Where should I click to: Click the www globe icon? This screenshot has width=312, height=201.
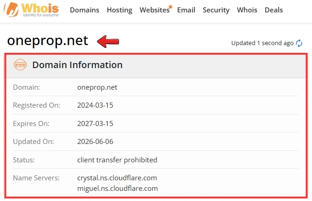(20, 64)
